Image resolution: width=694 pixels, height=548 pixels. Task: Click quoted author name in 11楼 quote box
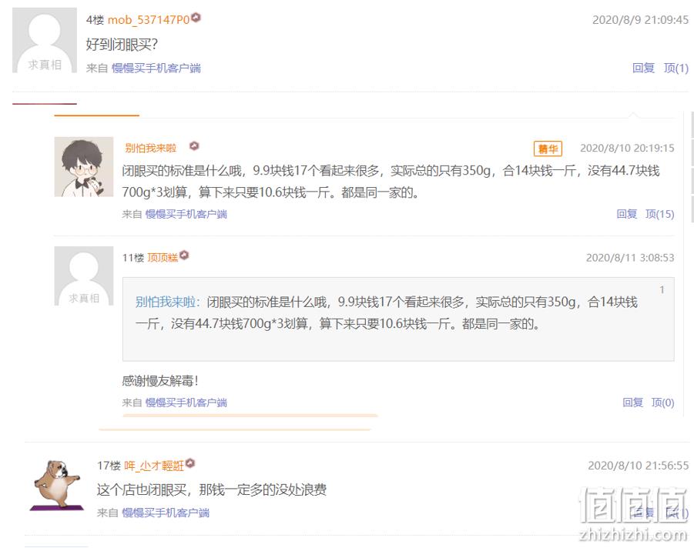pos(166,302)
